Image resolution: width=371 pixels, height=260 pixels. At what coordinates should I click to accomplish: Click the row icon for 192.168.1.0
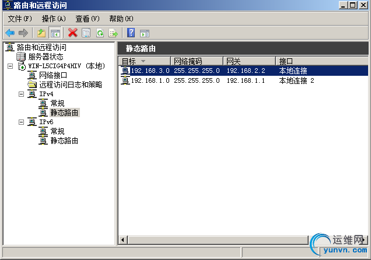click(x=125, y=80)
